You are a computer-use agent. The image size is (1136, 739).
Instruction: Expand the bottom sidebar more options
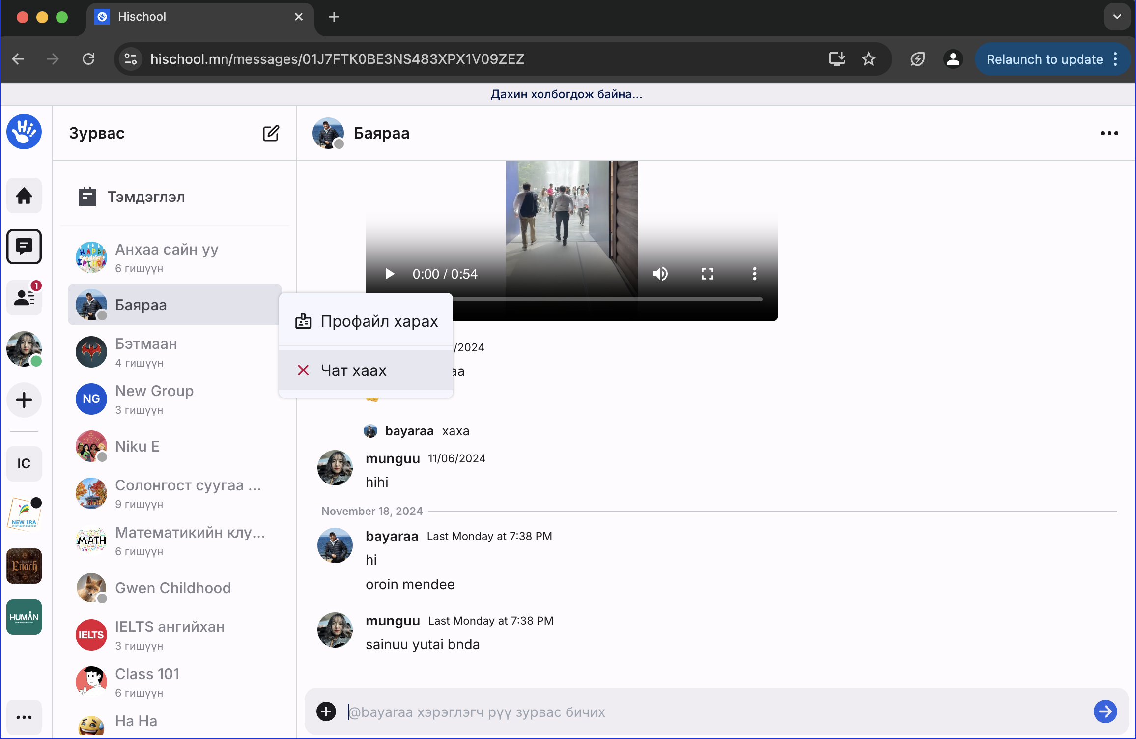pos(24,717)
